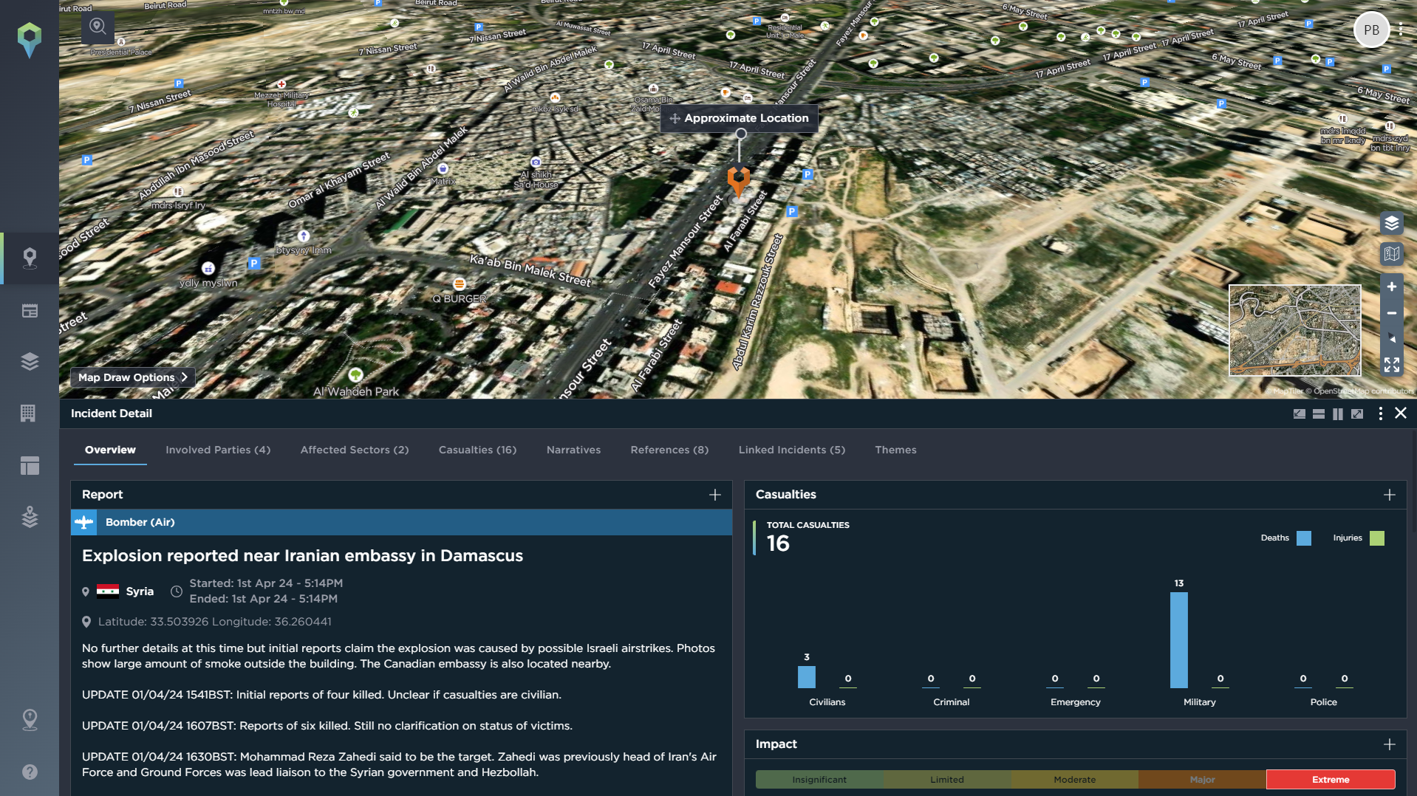
Task: Select the Overview tab
Action: [x=110, y=450]
